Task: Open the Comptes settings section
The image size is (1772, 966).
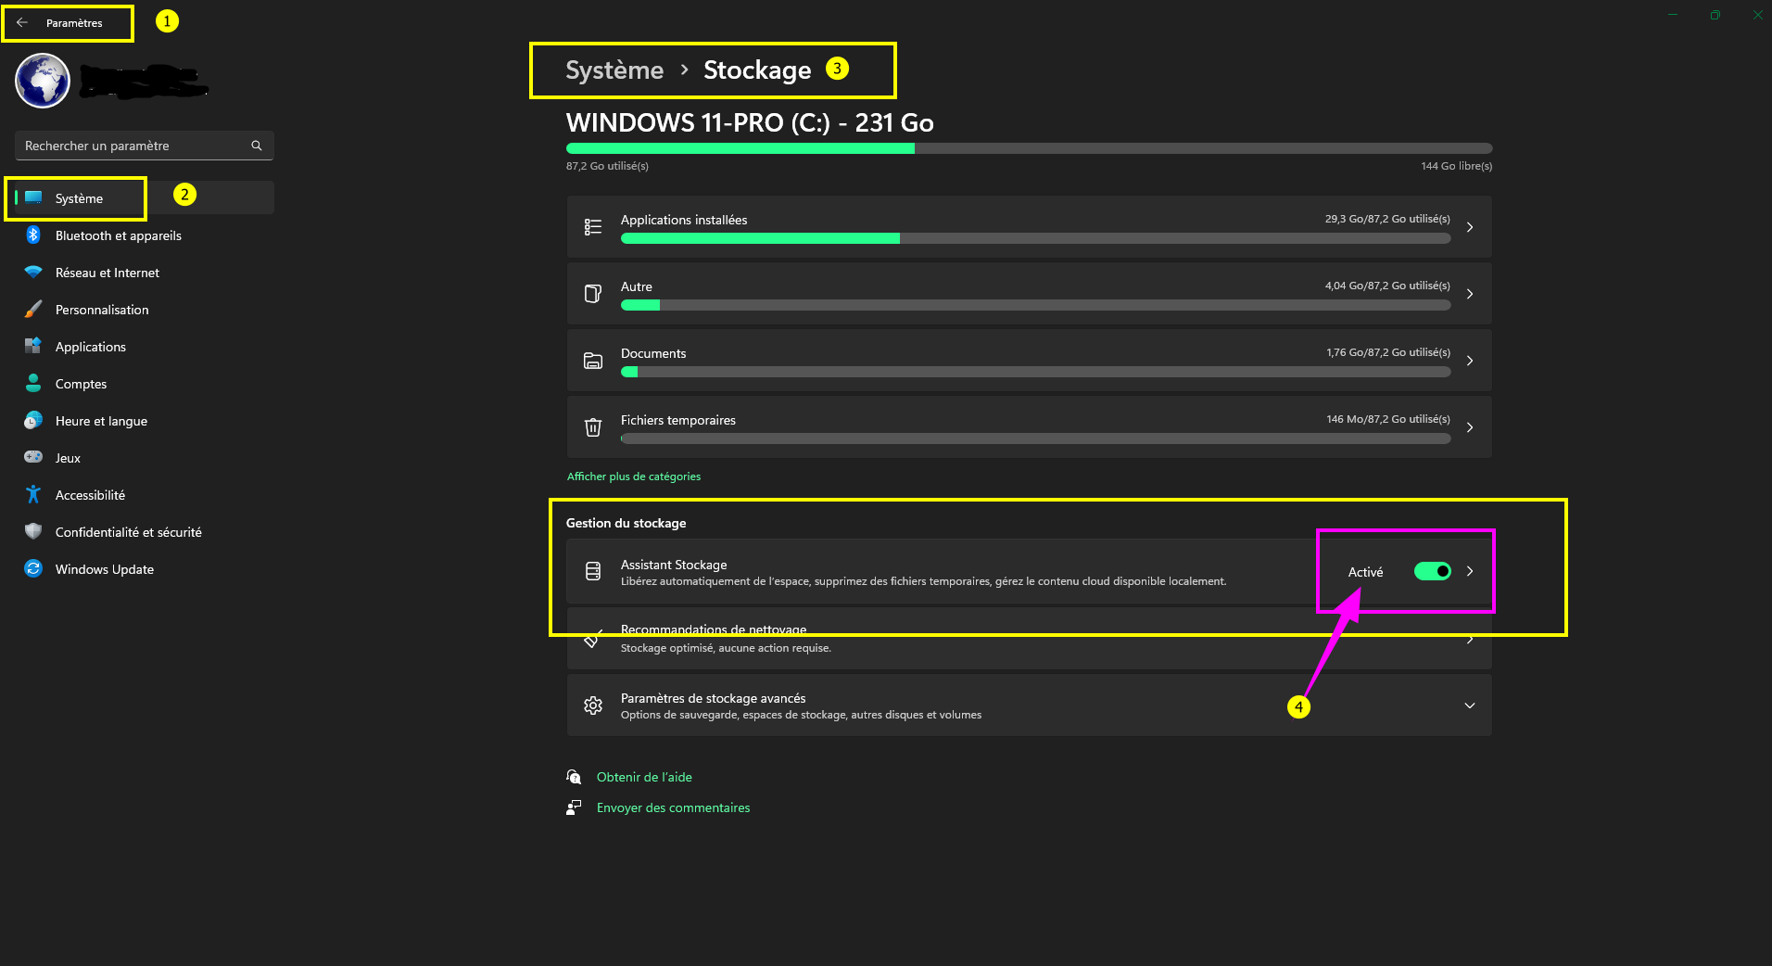Action: tap(81, 384)
